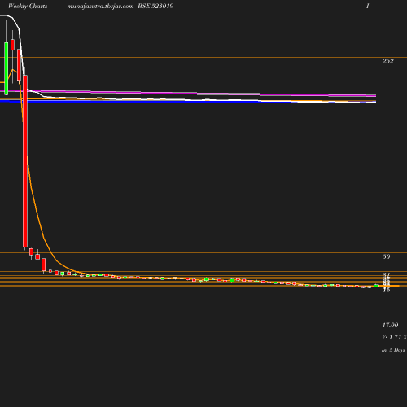
Task: Click the 'Weekly Charts' title text
Action: click(x=28, y=7)
